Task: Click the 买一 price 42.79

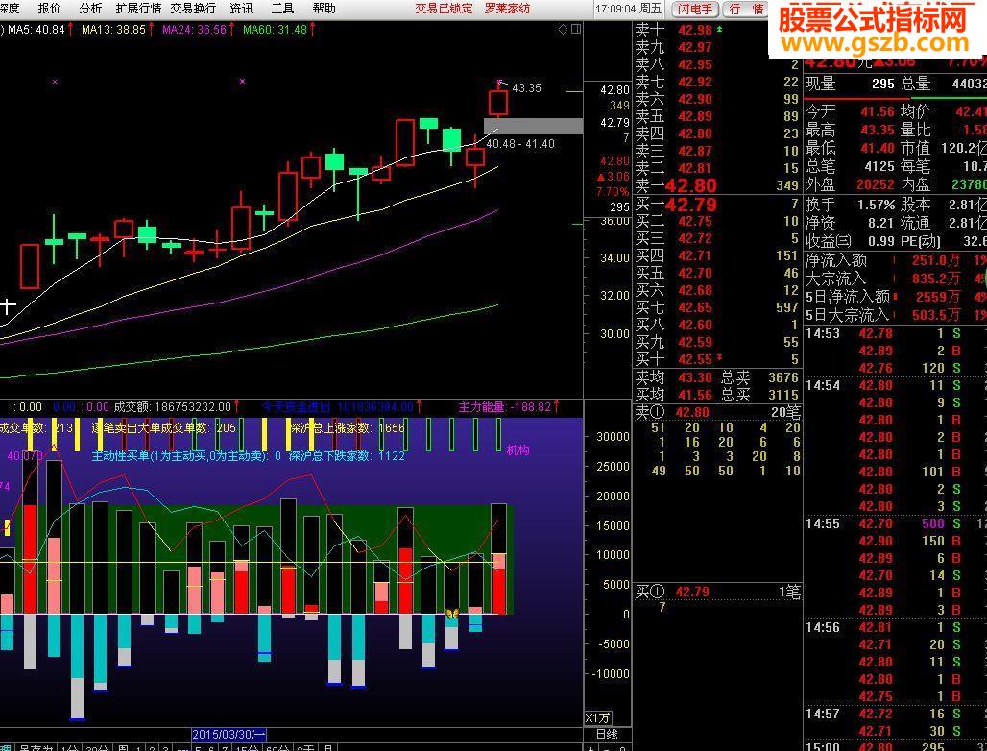Action: point(690,205)
